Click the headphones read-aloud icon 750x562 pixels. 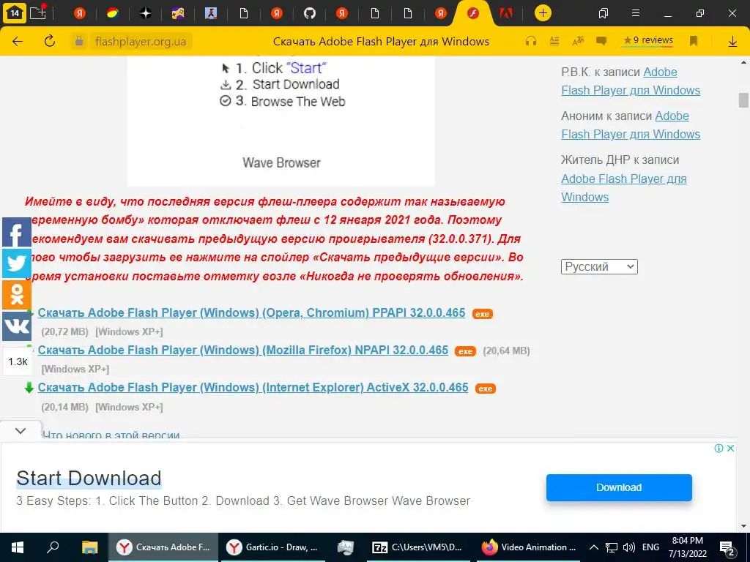[531, 41]
